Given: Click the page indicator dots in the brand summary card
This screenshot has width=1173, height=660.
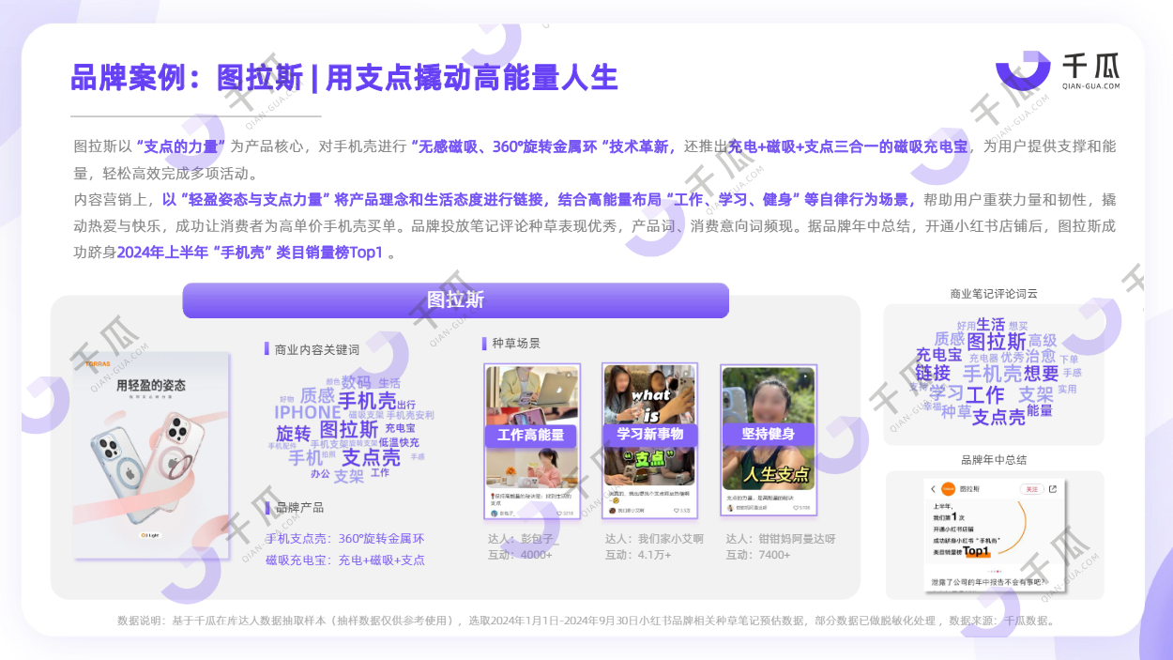Looking at the screenshot, I should 997,571.
